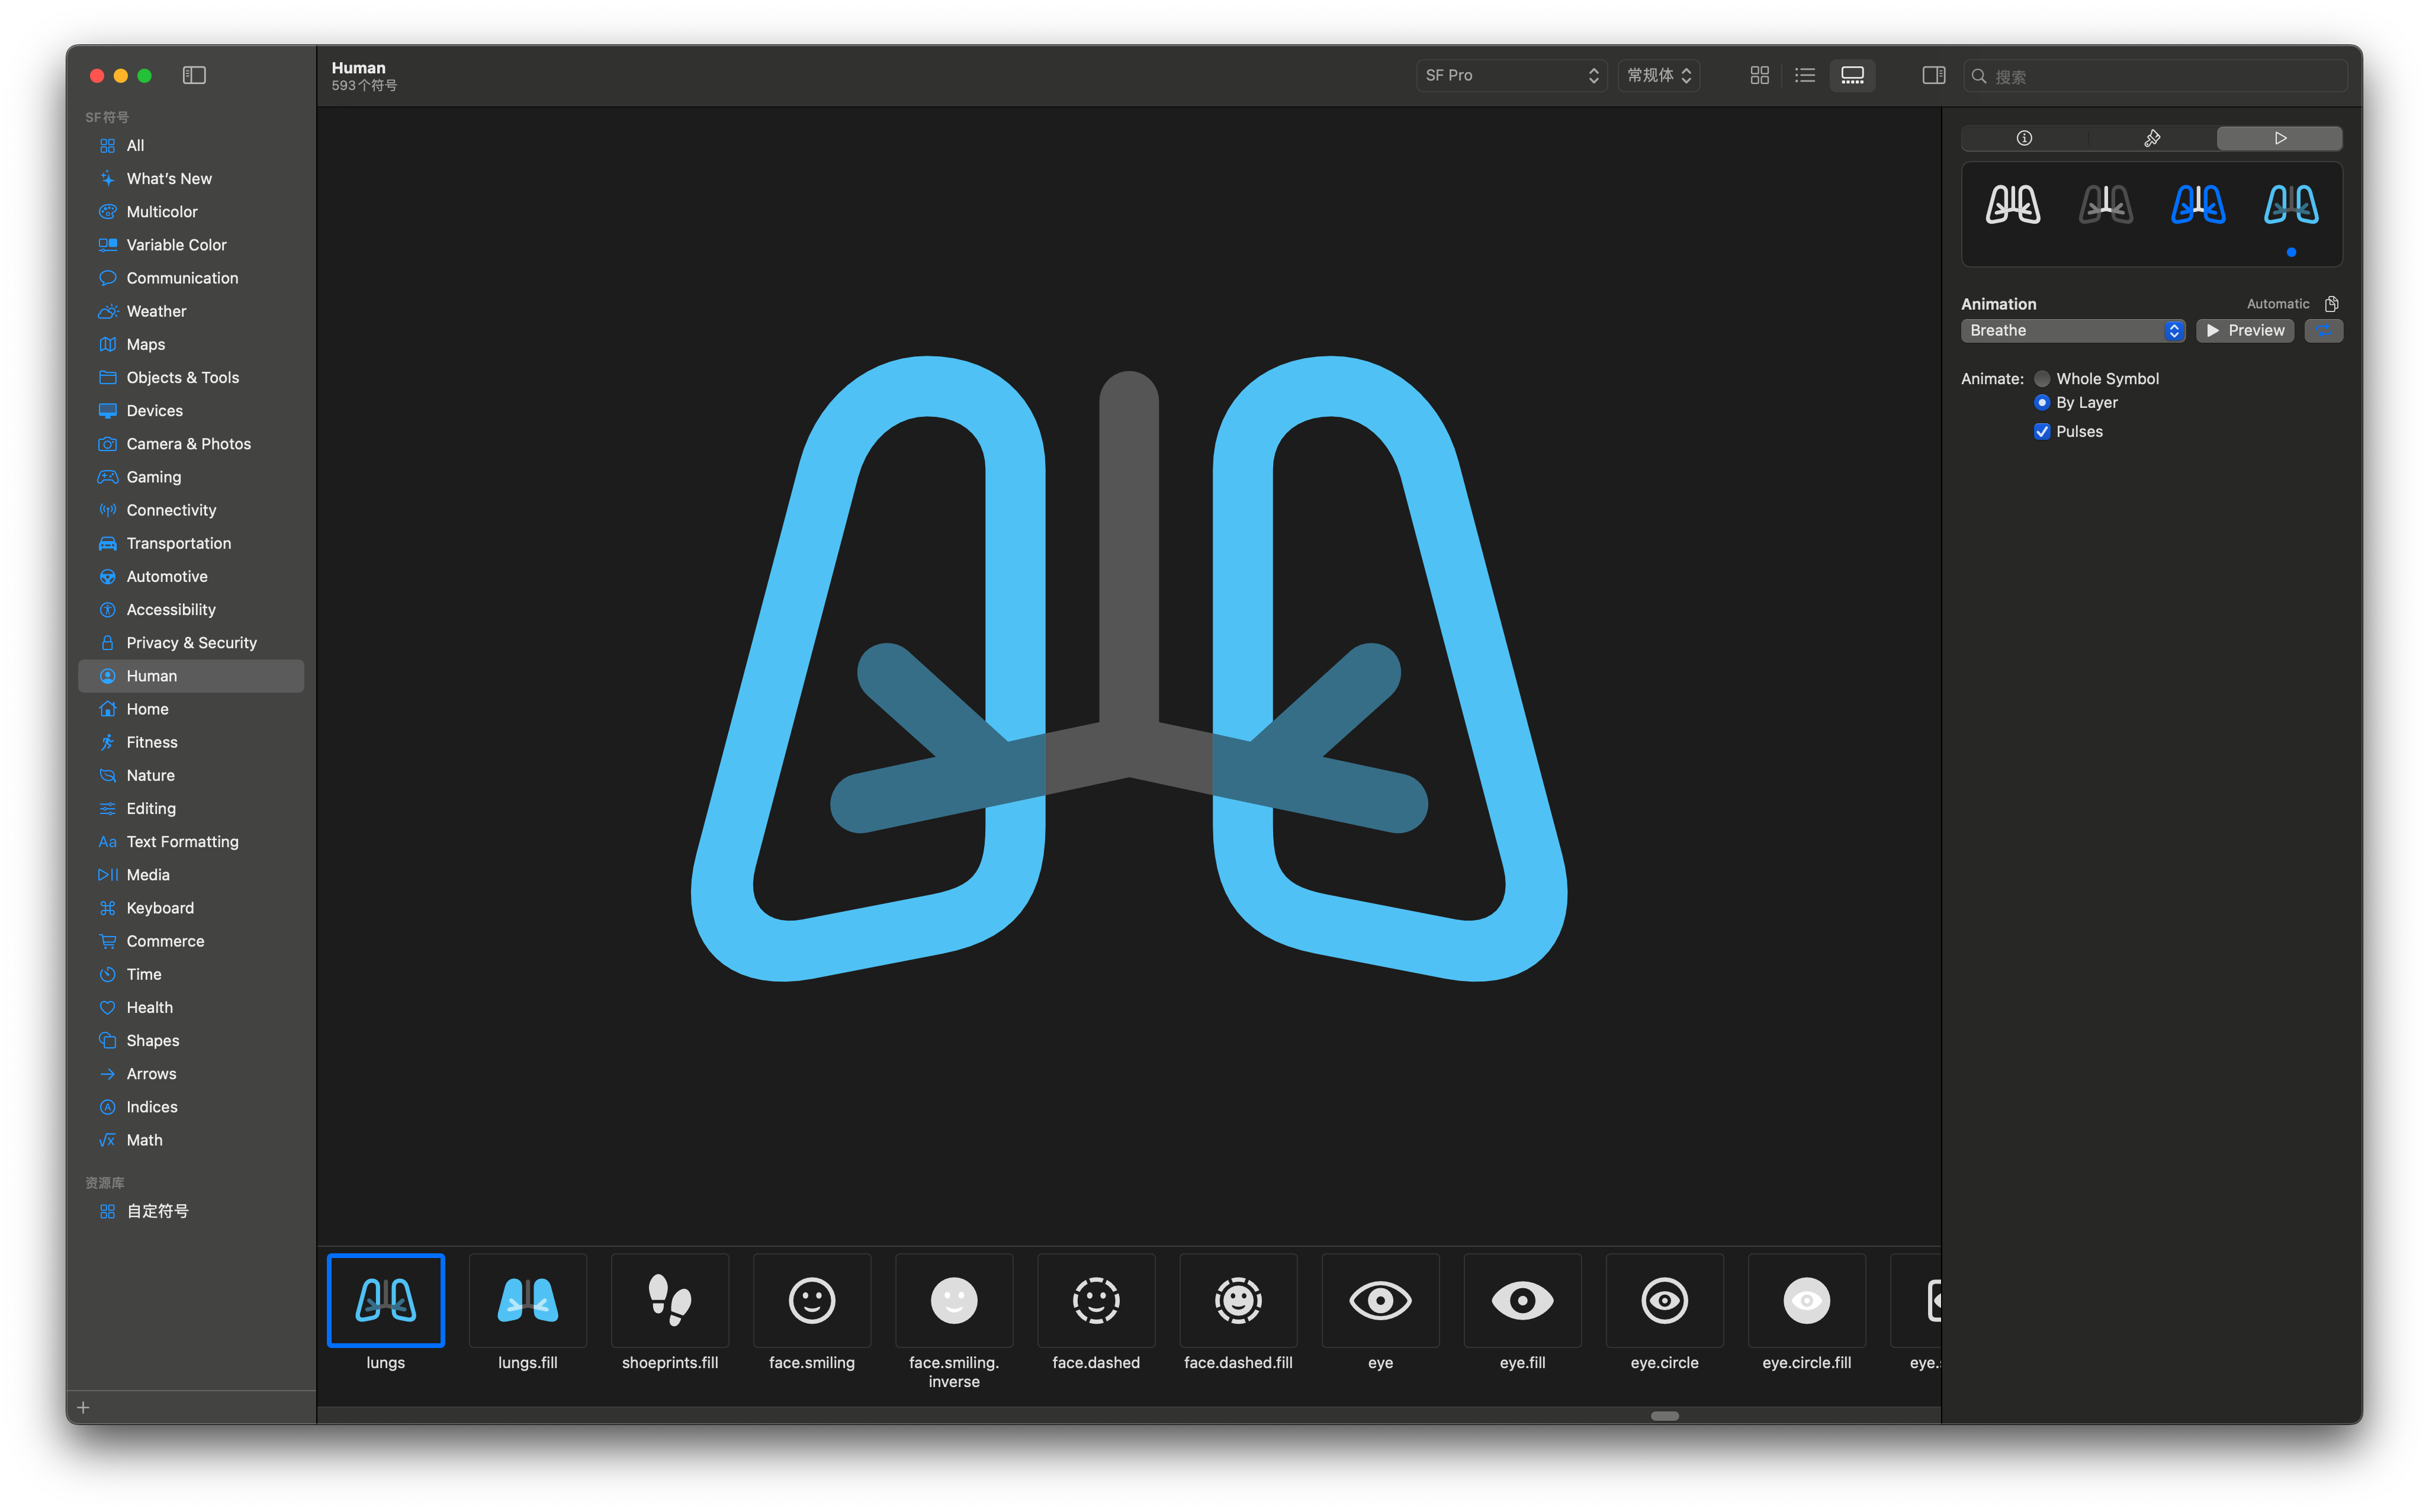Click the Privacy & Security lock icon
Image resolution: width=2429 pixels, height=1512 pixels.
107,643
